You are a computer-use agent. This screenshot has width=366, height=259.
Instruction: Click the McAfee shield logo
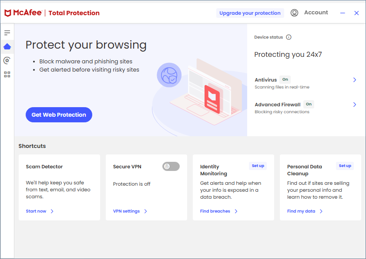pos(8,13)
